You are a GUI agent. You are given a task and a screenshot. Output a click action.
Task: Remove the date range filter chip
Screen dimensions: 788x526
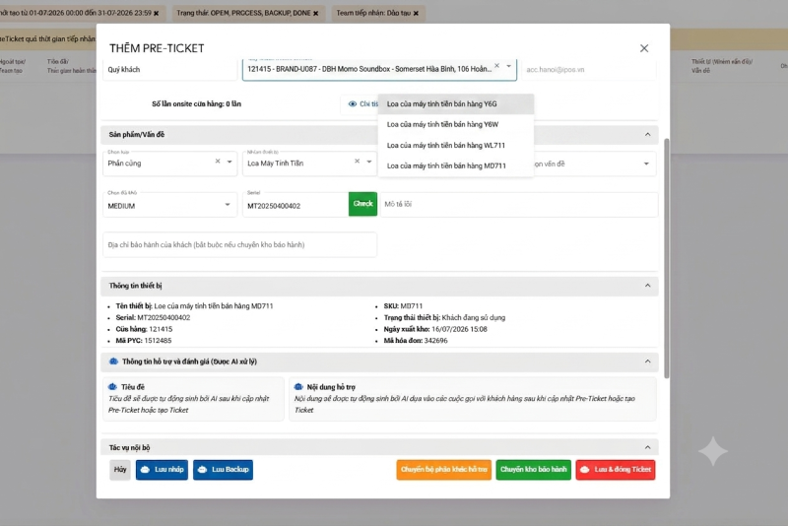click(x=157, y=13)
